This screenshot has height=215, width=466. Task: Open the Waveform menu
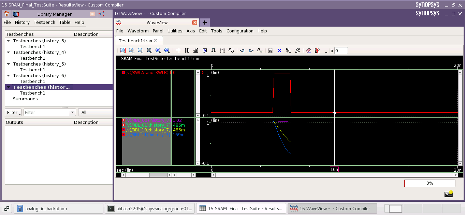[138, 31]
